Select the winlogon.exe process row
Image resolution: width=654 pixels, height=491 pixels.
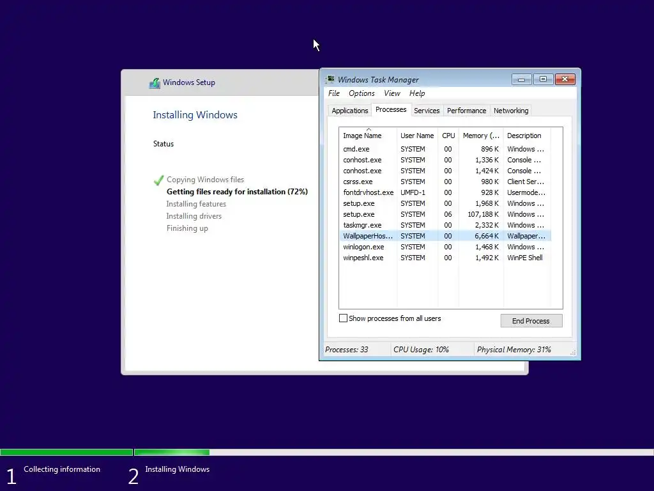(x=445, y=247)
